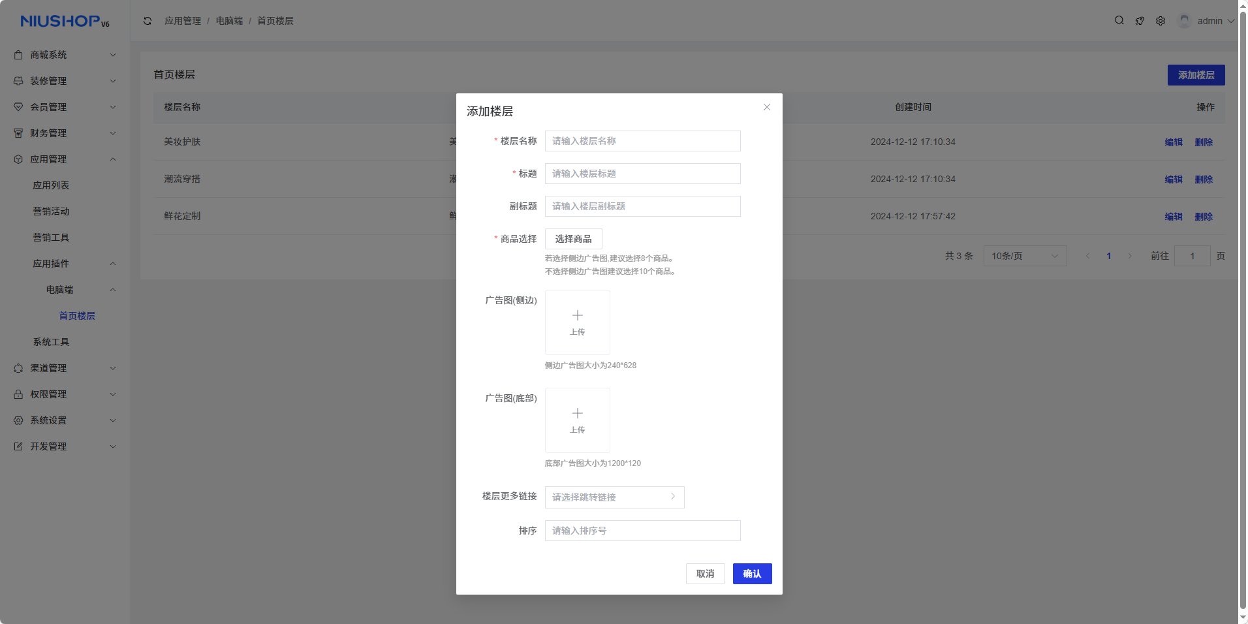Click the 电脑端 breadcrumb
This screenshot has width=1248, height=624.
pos(229,21)
